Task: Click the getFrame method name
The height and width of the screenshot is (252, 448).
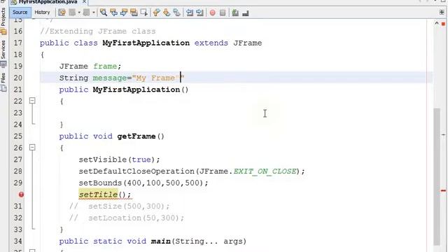Action: point(136,136)
